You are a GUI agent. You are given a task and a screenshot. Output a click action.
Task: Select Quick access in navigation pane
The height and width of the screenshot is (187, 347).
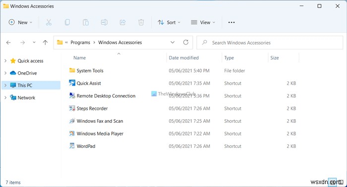31,61
